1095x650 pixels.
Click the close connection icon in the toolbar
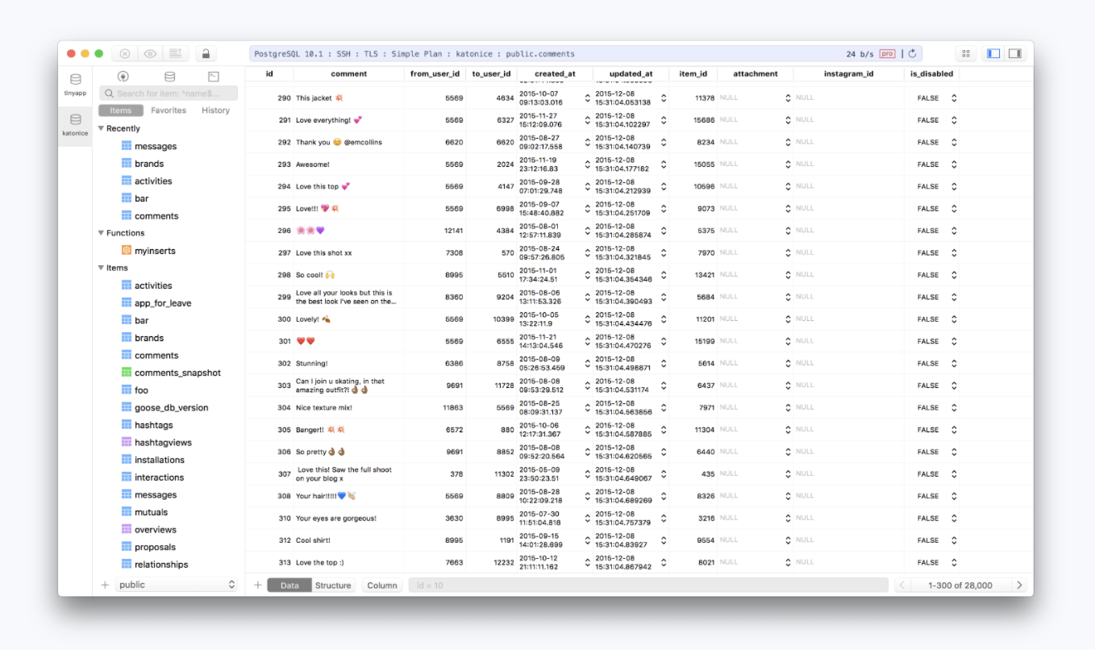(125, 54)
